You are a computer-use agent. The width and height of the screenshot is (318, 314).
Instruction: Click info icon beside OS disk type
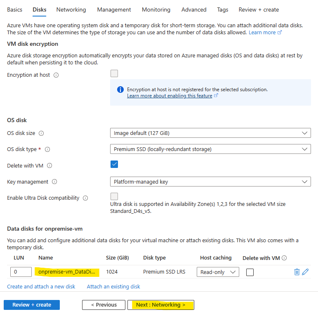(x=47, y=149)
